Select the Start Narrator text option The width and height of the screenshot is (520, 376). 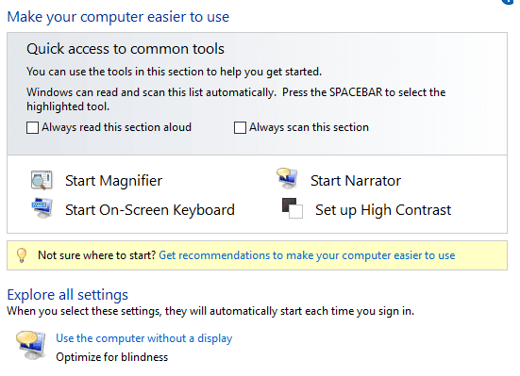[356, 181]
